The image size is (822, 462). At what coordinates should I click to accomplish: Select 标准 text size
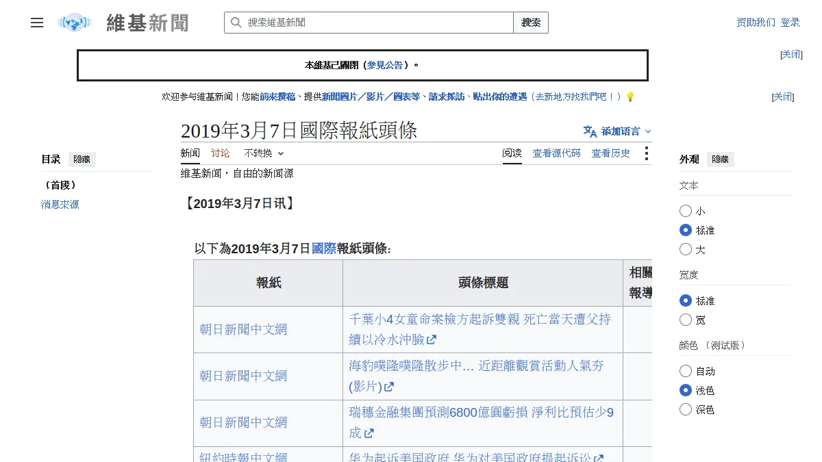point(686,230)
